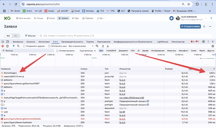The image size is (216, 128).
Task: Open the Производительность tab
Action: click(72, 42)
